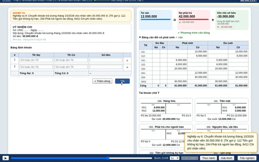Click the Phương trình cân bằng status
The height and width of the screenshot is (162, 259).
(194, 33)
